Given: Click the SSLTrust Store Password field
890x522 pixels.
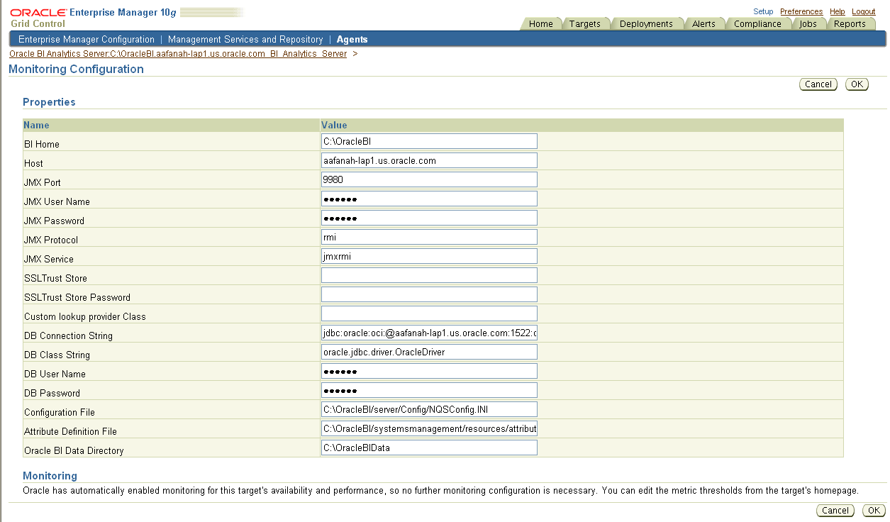Looking at the screenshot, I should [429, 294].
